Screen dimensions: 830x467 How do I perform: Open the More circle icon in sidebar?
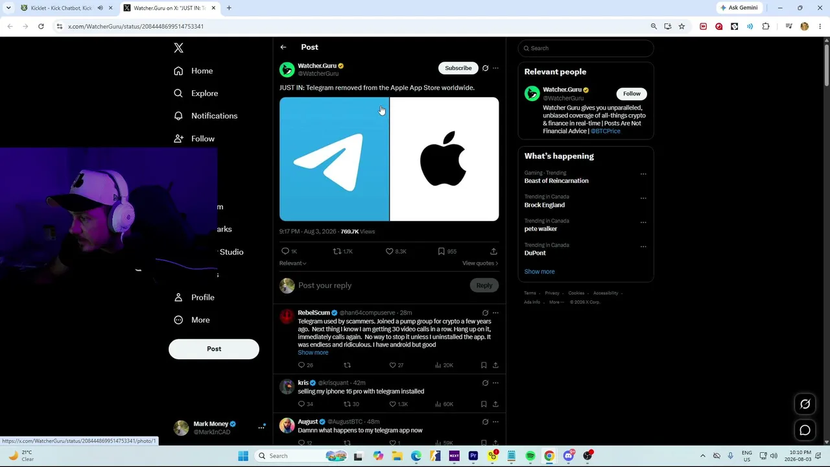click(x=178, y=320)
